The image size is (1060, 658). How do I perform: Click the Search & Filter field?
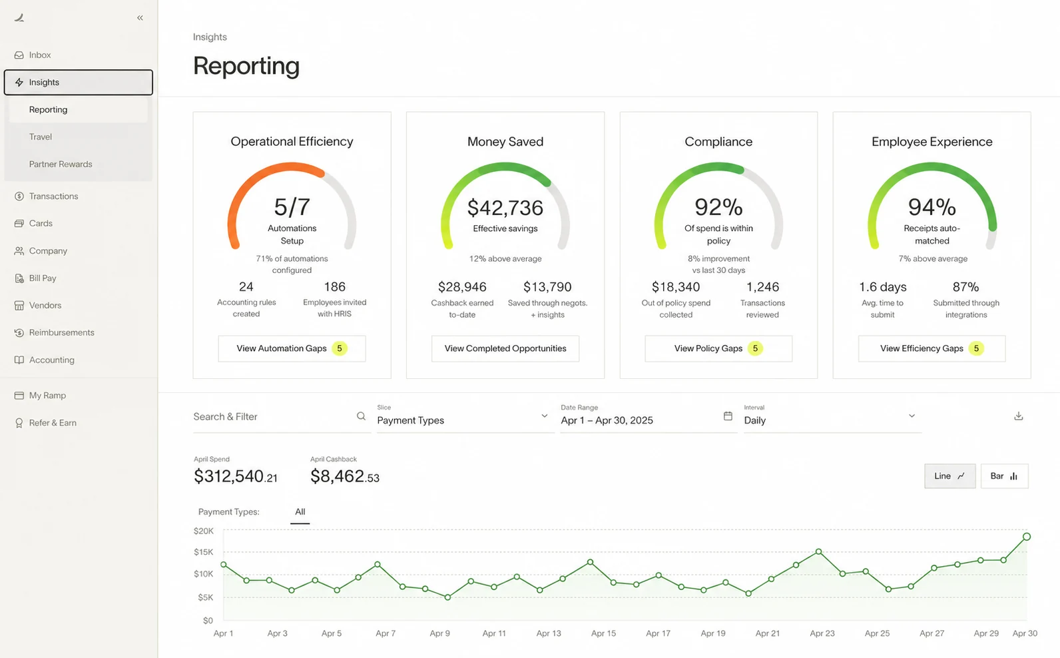coord(282,417)
